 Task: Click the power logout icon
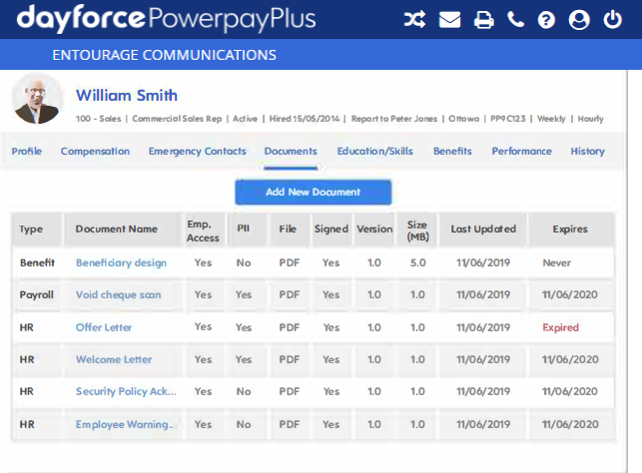pyautogui.click(x=612, y=20)
